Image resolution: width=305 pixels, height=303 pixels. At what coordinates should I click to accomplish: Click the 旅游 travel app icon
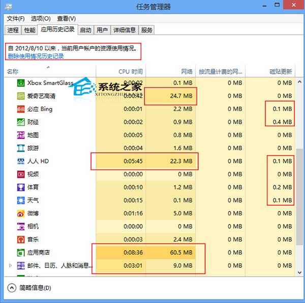(x=21, y=148)
